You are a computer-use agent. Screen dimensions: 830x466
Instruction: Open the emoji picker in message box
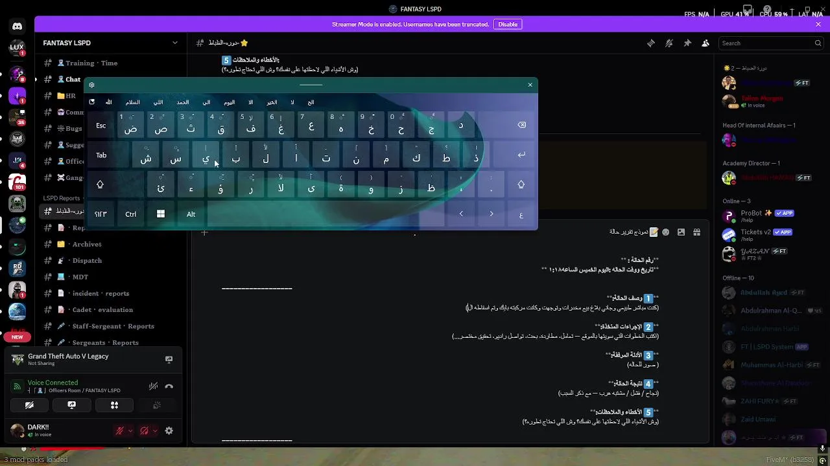tap(665, 232)
